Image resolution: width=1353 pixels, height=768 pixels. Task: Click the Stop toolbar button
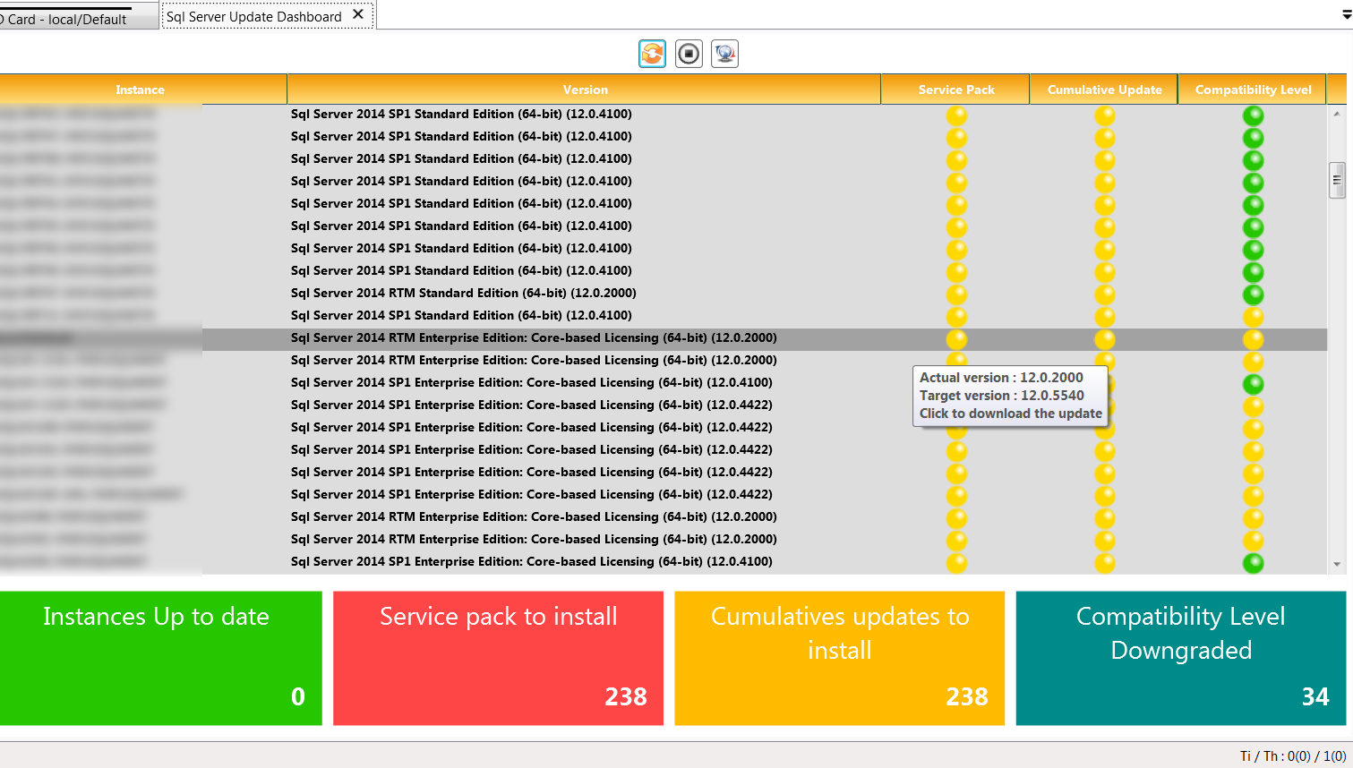point(689,54)
